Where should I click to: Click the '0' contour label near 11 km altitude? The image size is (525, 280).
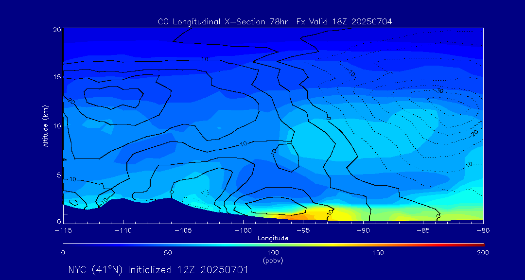[x=328, y=118]
